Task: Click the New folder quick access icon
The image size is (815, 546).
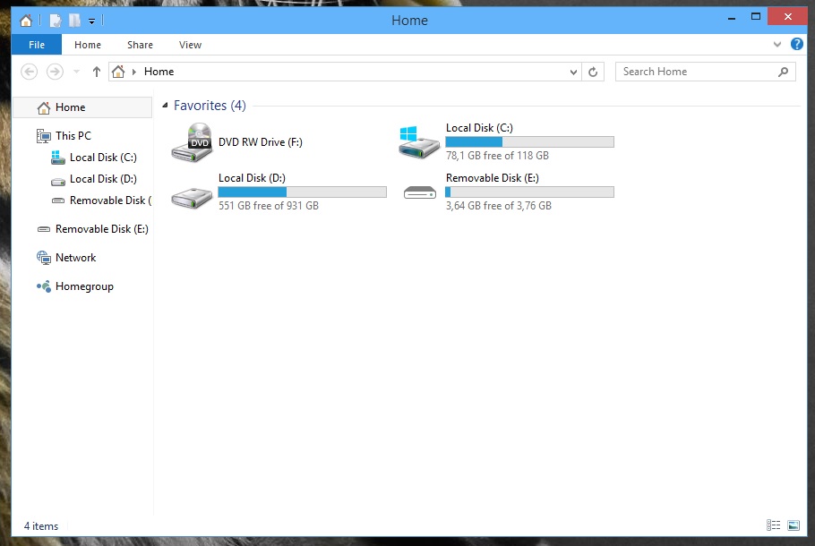Action: click(x=75, y=21)
